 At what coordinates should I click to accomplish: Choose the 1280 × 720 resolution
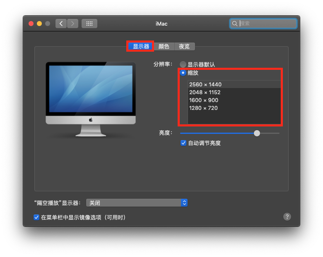pyautogui.click(x=234, y=108)
